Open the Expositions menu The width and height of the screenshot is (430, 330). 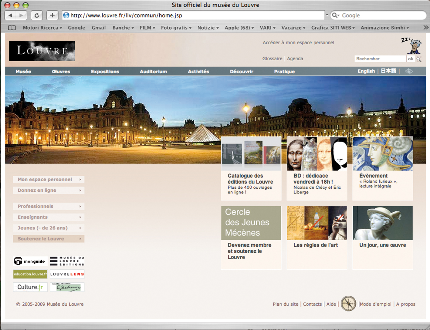tap(105, 72)
